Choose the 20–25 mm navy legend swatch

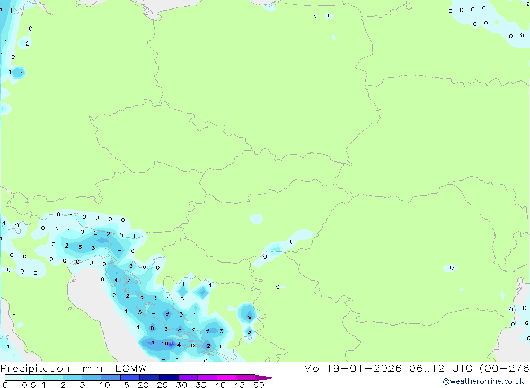click(x=149, y=377)
